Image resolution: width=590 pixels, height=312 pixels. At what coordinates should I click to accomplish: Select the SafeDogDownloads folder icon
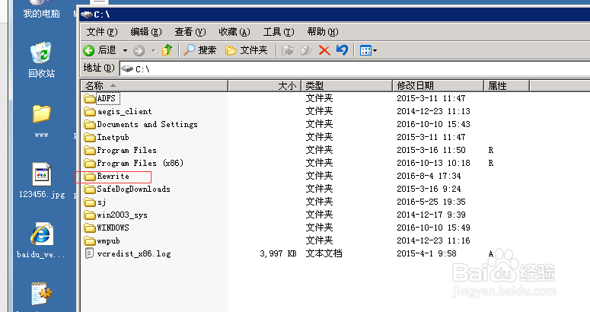[90, 189]
